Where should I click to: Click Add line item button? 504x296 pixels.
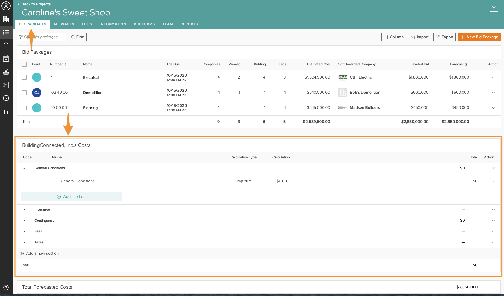pos(72,197)
